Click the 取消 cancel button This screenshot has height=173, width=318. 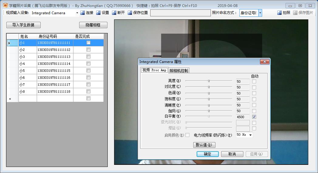tap(232, 154)
